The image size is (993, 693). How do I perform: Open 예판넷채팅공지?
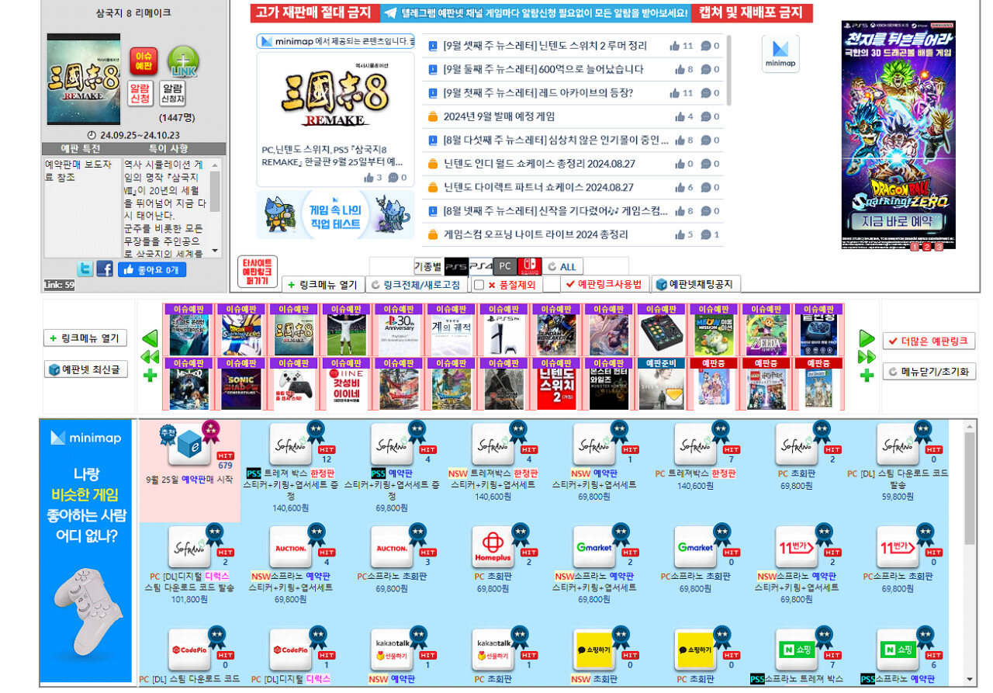coord(696,285)
